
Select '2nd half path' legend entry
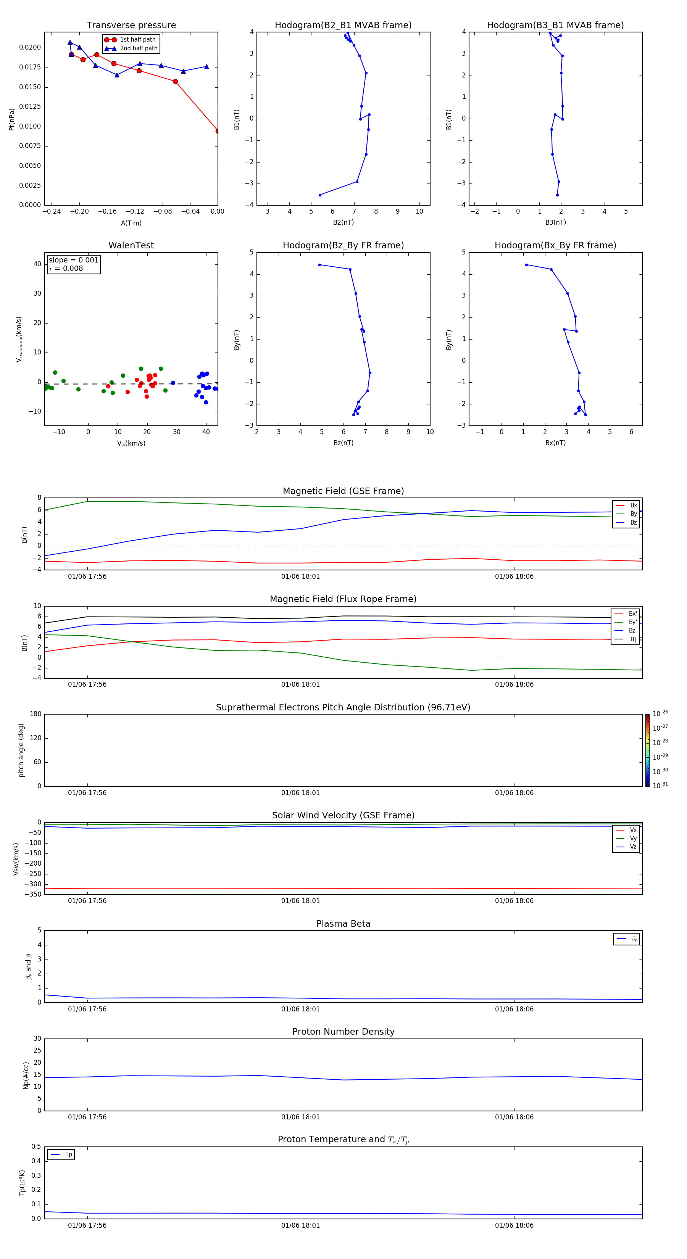tap(131, 48)
